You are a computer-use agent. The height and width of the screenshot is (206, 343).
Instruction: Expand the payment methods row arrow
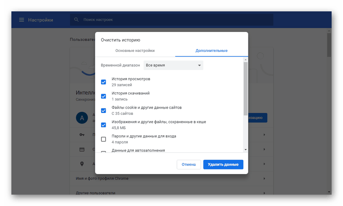click(x=264, y=150)
